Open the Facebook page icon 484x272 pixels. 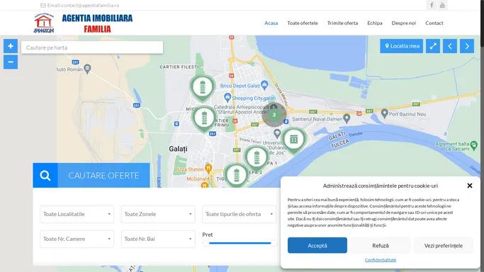click(432, 5)
